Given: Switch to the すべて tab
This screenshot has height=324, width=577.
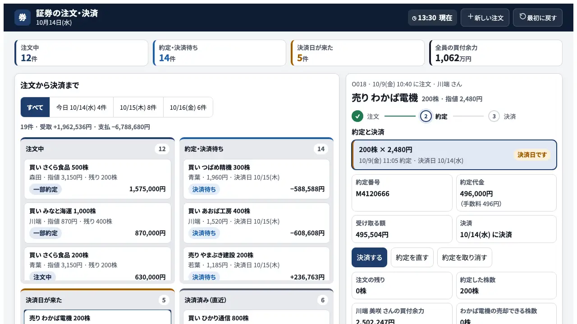Looking at the screenshot, I should (x=35, y=107).
